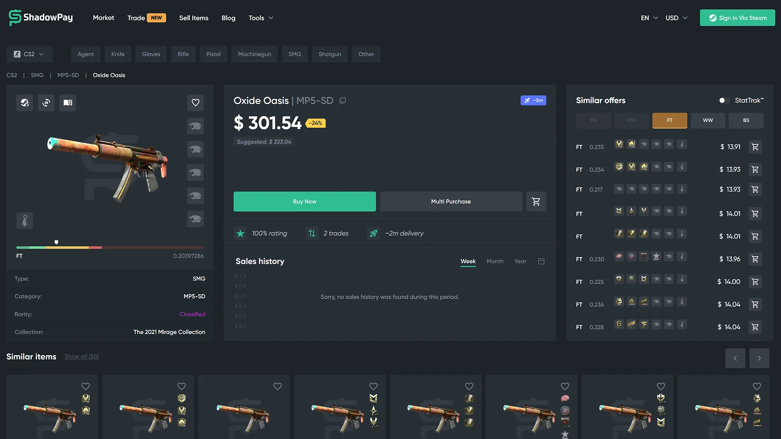The height and width of the screenshot is (439, 781).
Task: Show next similar items arrow
Action: pos(760,359)
